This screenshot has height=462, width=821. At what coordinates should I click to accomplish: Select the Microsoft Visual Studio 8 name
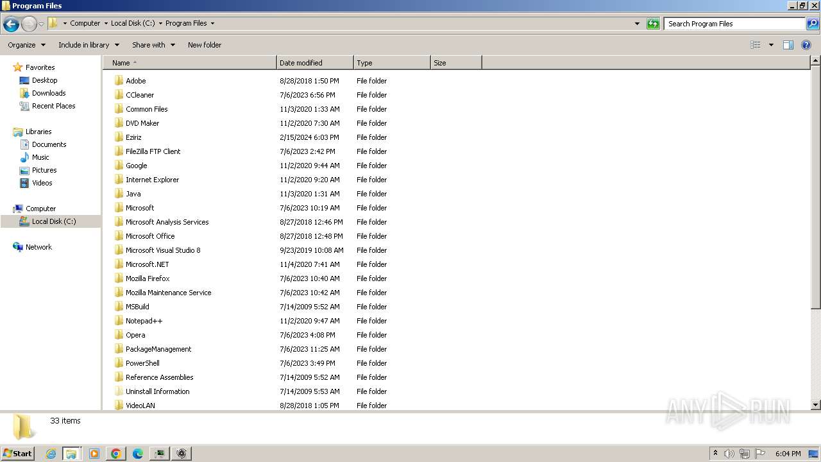(163, 250)
